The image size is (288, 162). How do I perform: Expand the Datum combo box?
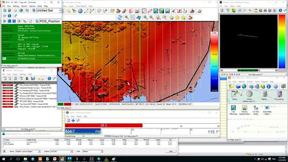click(x=61, y=151)
